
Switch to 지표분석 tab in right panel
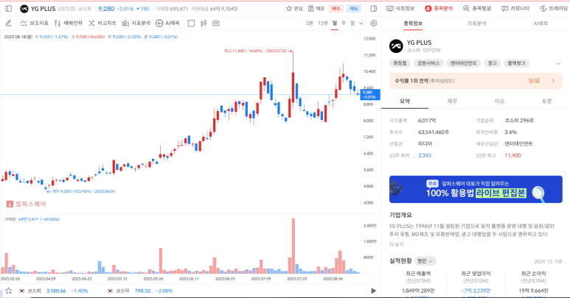tap(476, 24)
